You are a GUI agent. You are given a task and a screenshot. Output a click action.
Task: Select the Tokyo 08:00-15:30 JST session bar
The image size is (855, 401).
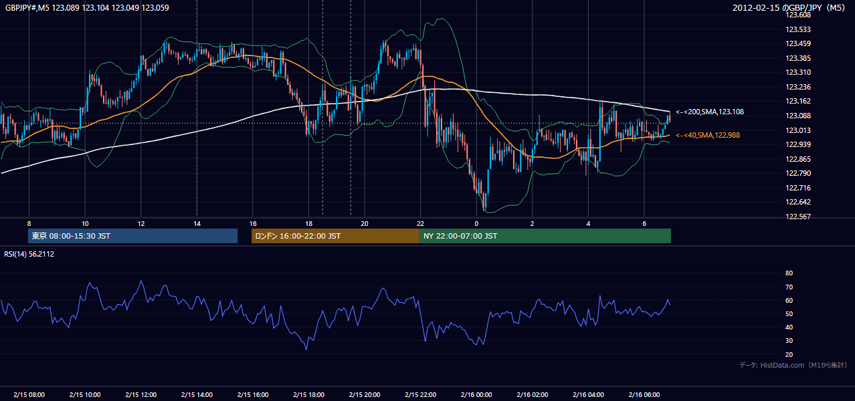133,236
